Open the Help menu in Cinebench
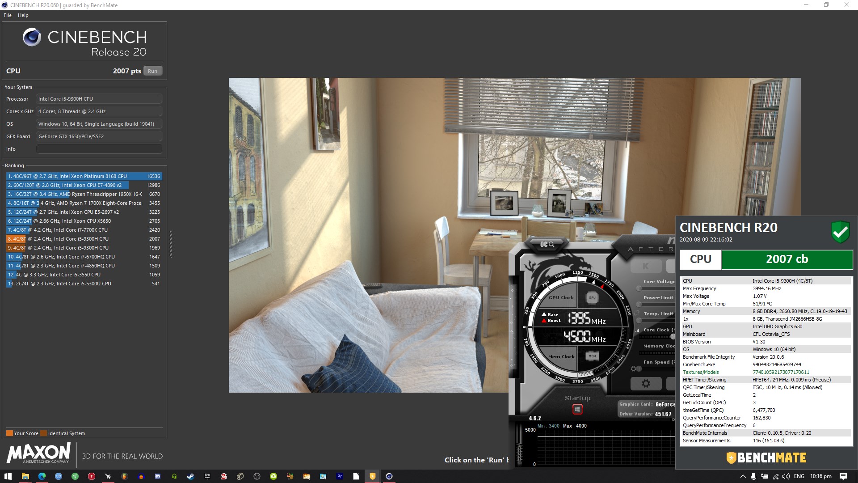This screenshot has height=483, width=858. (23, 15)
